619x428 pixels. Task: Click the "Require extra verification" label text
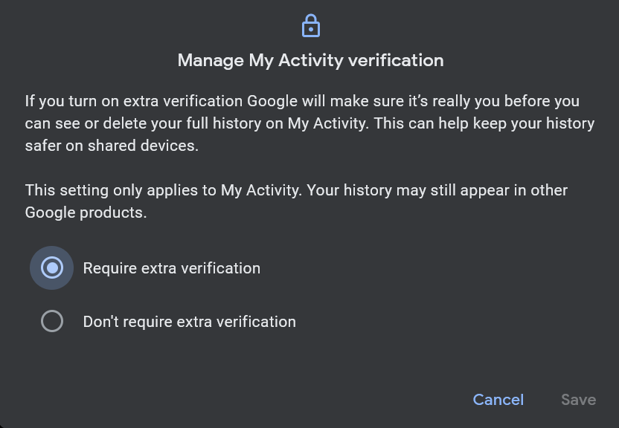172,268
